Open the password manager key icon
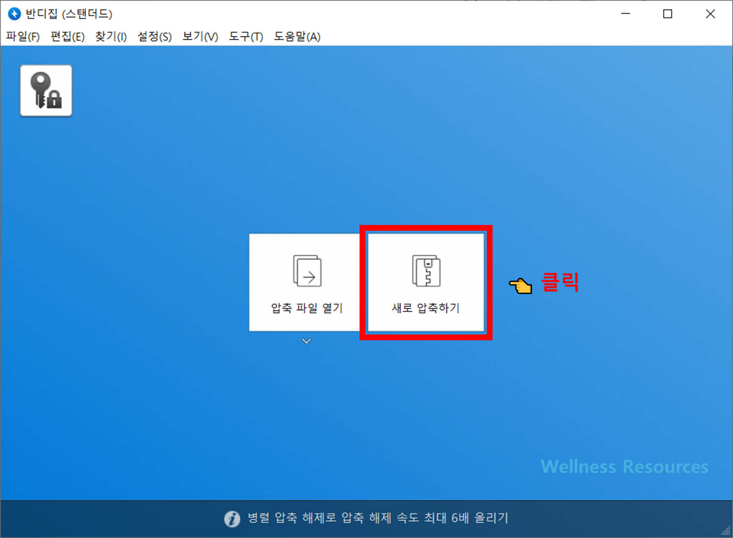Image resolution: width=733 pixels, height=538 pixels. click(46, 91)
